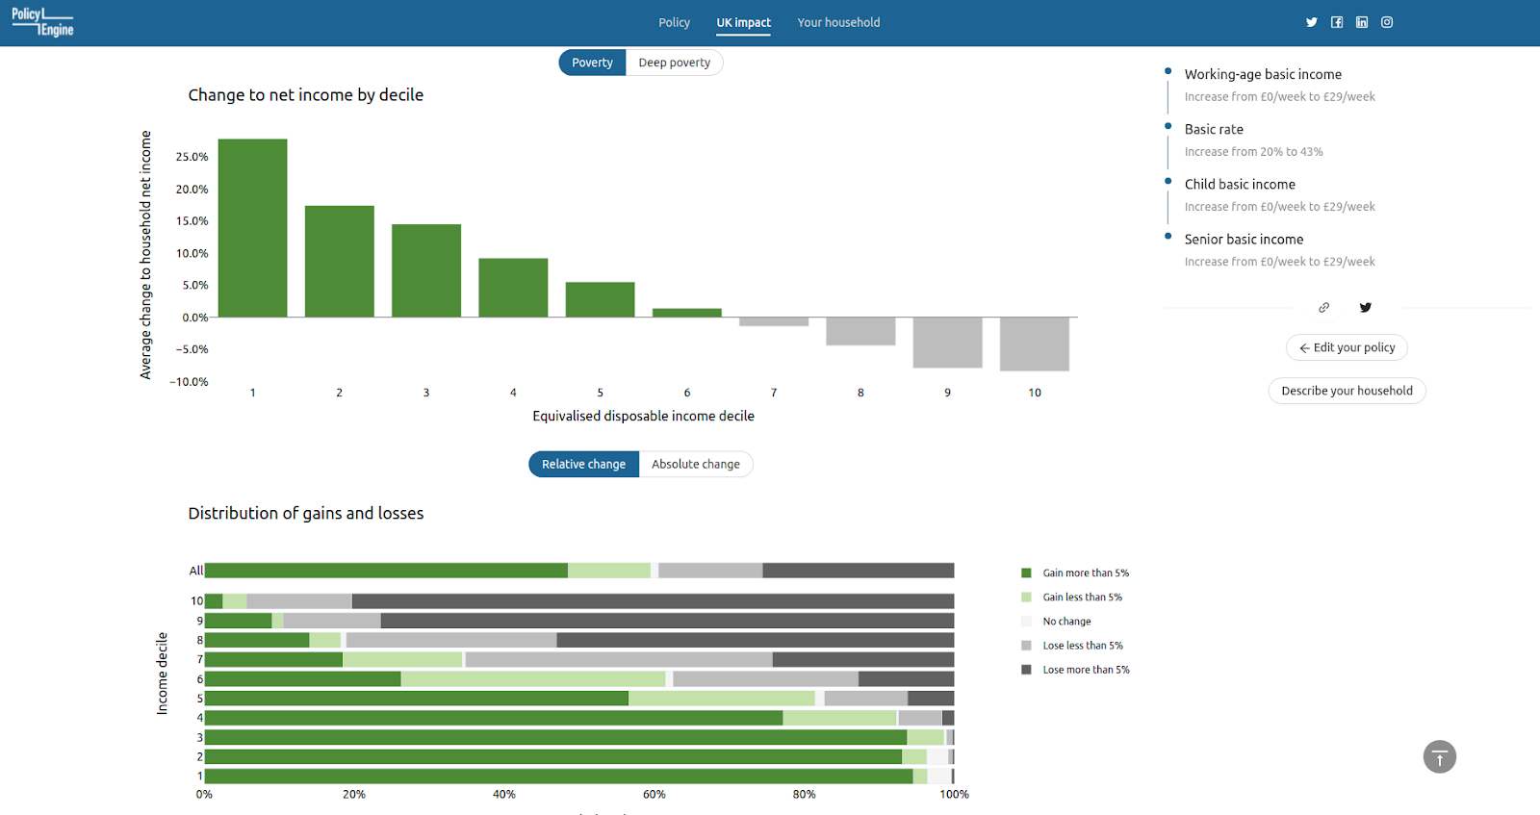The height and width of the screenshot is (815, 1540).
Task: Switch to Deep poverty view
Action: (675, 63)
